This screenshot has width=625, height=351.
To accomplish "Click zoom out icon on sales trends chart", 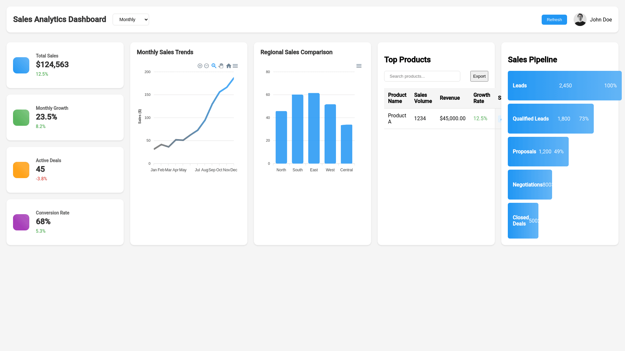I will tap(206, 66).
